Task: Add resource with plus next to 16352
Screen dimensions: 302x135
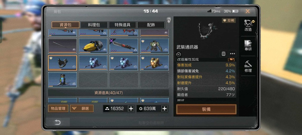Action: tap(131, 109)
